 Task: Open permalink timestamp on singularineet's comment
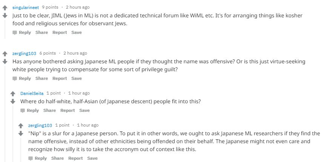click(x=78, y=7)
